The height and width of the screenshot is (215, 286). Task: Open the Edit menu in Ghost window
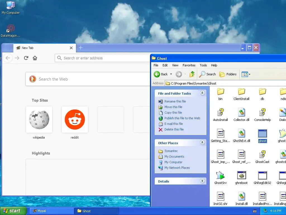(x=165, y=65)
